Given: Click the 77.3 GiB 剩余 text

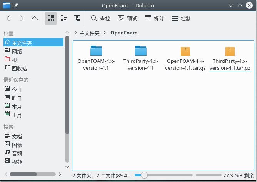Looking at the screenshot, I should (x=239, y=175).
